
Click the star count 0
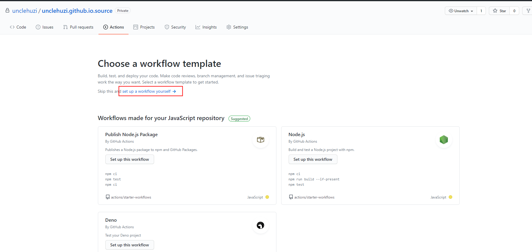[x=514, y=11]
